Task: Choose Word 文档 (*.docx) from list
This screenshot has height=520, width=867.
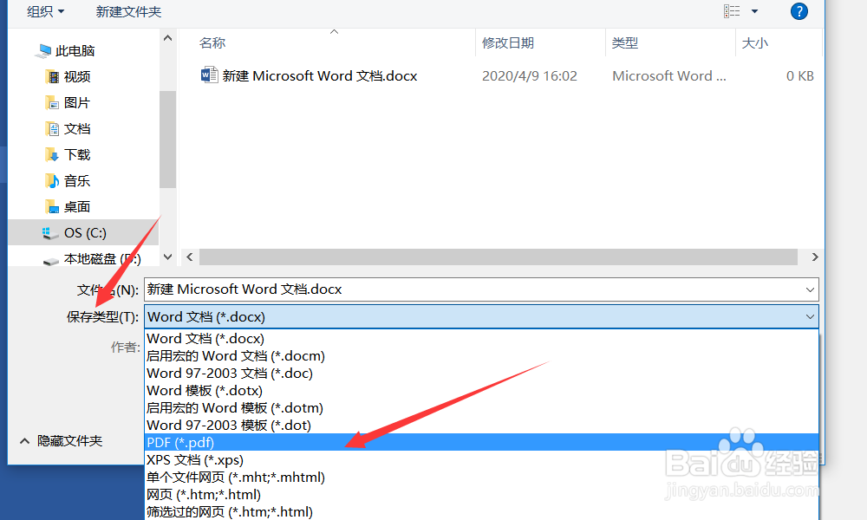Action: [x=481, y=338]
